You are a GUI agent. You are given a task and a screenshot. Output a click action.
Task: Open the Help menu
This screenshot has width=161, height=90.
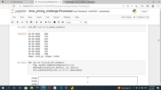pos(77,17)
